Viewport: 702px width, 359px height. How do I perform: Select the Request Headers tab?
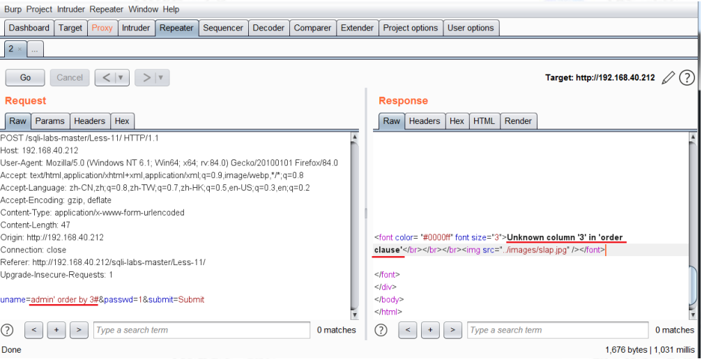[89, 120]
